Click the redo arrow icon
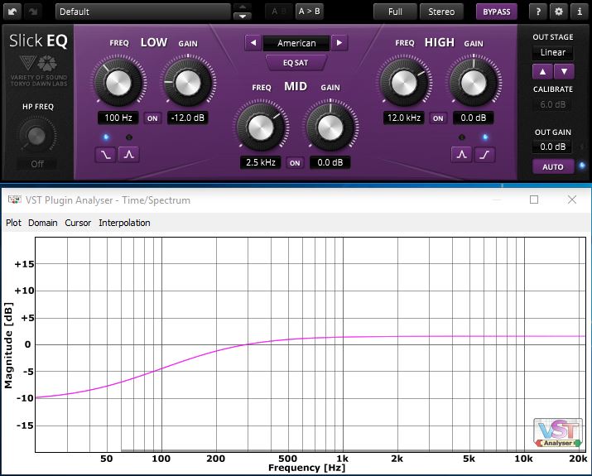 [x=33, y=12]
